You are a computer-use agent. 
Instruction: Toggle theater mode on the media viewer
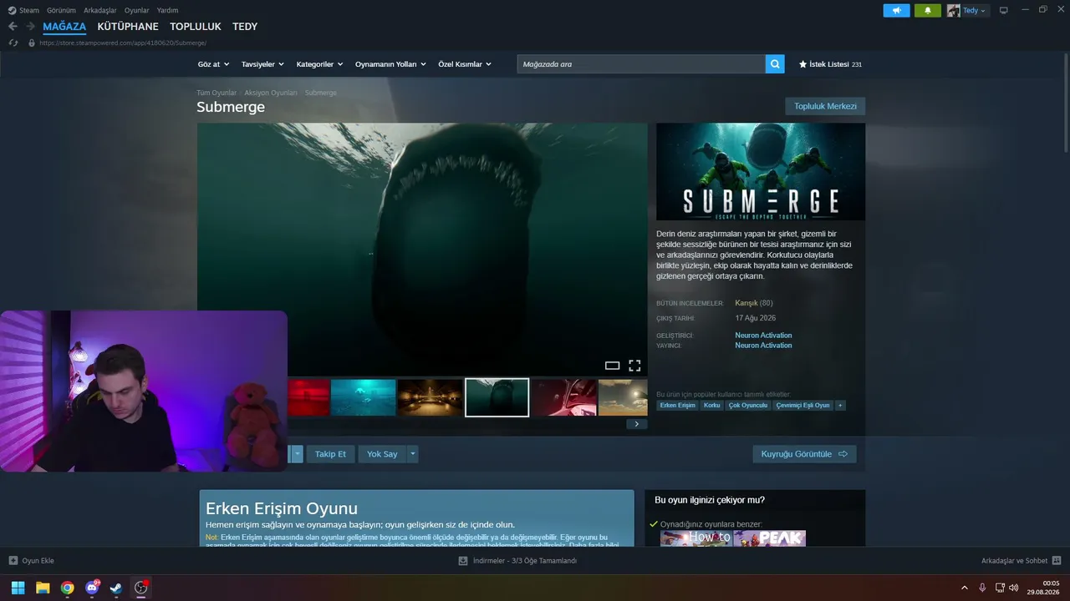(x=612, y=366)
